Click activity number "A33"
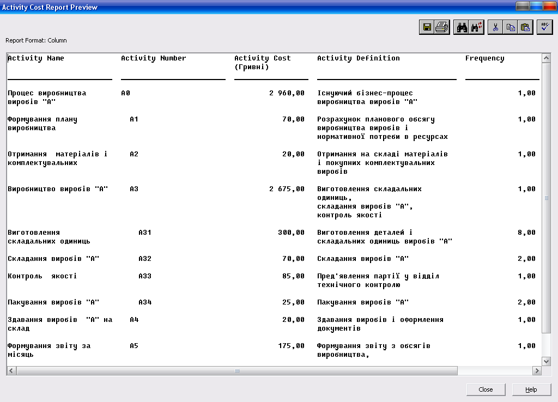 [145, 276]
